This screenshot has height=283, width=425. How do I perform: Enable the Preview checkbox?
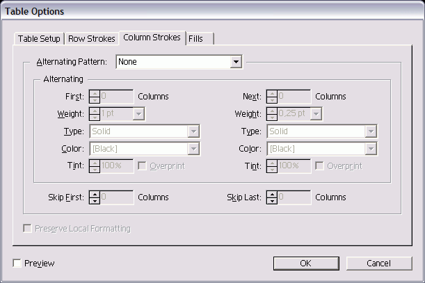17,264
